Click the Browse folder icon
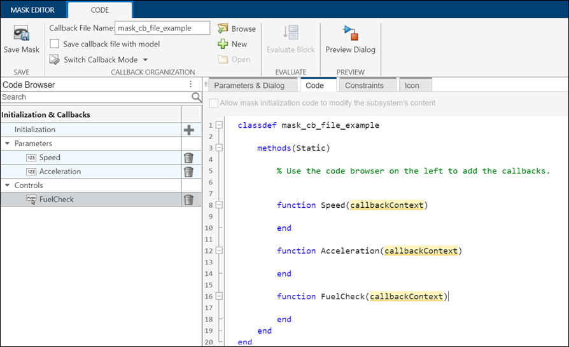 pyautogui.click(x=223, y=29)
